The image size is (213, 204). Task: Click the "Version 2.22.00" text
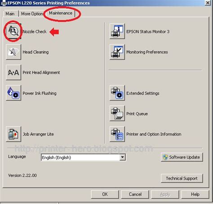pyautogui.click(x=22, y=175)
